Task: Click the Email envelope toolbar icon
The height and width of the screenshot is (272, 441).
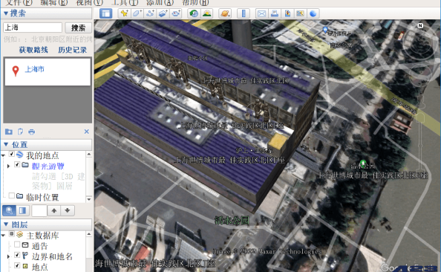Action: [x=261, y=13]
